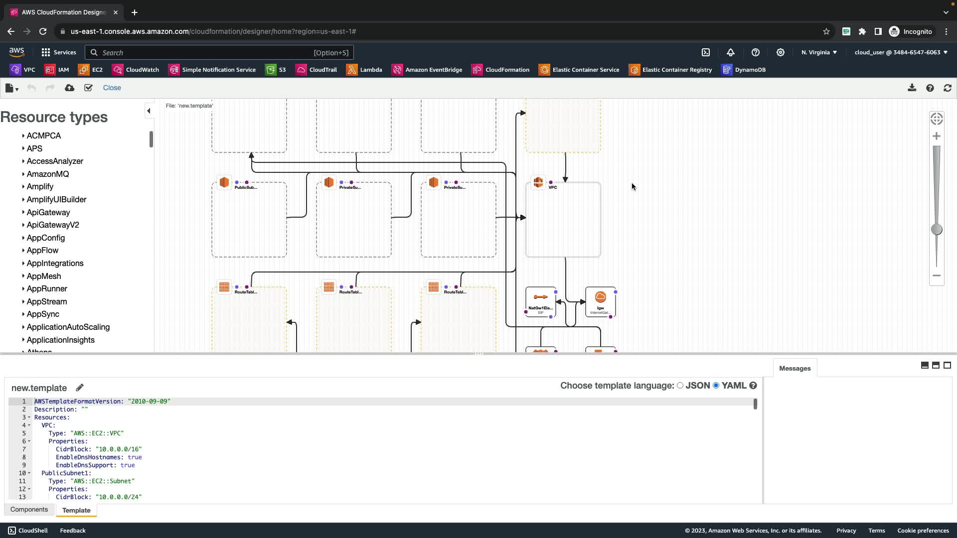Select the NatGw1 Elastic IP resource icon
Screen dimensions: 957x538
point(540,297)
